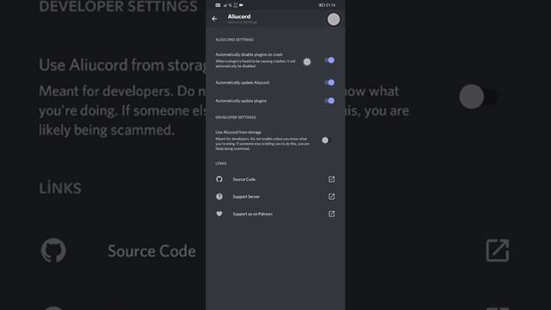Click the 'Automatically disable plugins on crash' label
The image size is (551, 310).
pyautogui.click(x=249, y=54)
